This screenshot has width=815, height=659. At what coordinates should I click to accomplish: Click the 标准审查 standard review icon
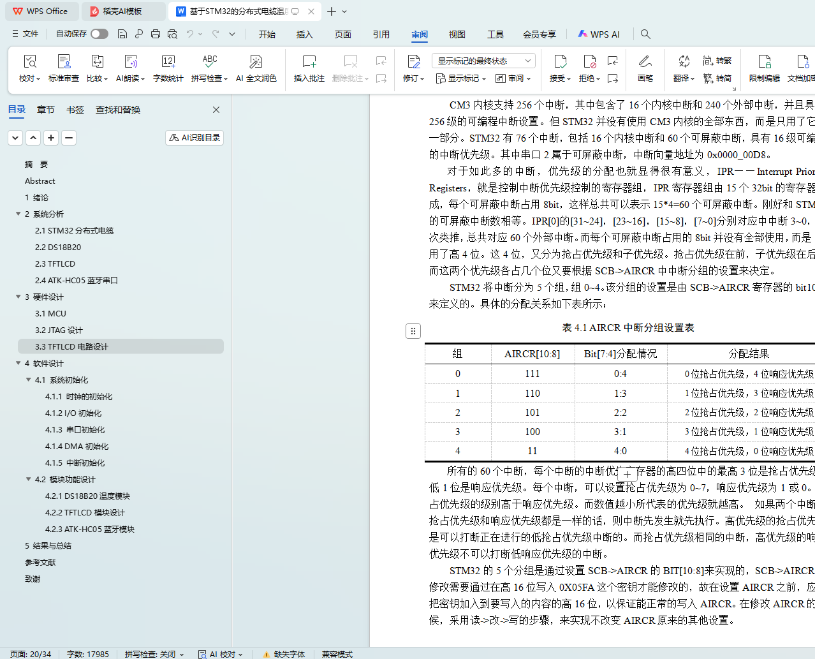point(64,62)
